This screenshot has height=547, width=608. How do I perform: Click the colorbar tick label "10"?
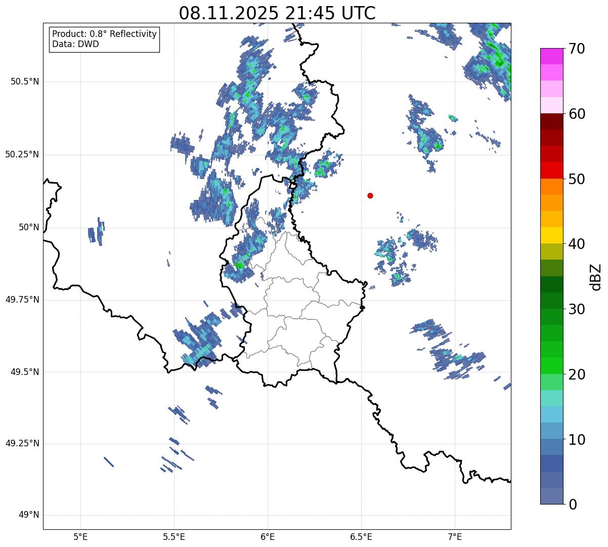coord(577,439)
